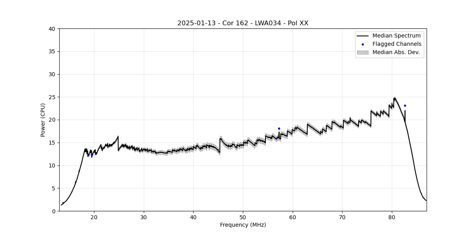
Task: Click the 'Flagged Channels' legend text
Action: 397,44
